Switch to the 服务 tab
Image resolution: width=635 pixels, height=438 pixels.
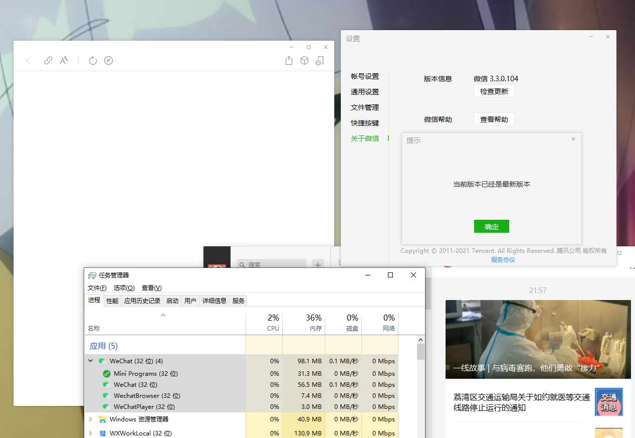(x=239, y=301)
